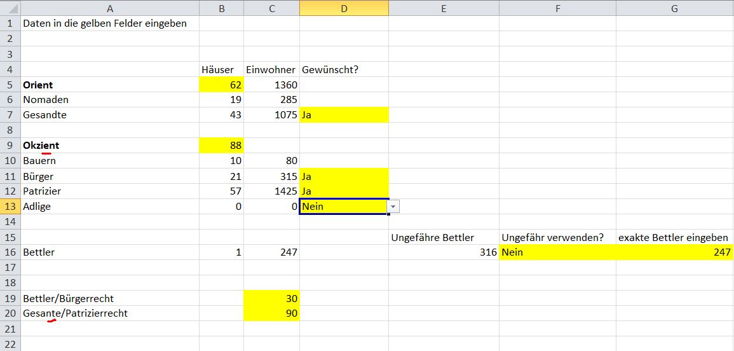This screenshot has width=734, height=351.
Task: Select row 13 by its row number
Action: point(10,207)
